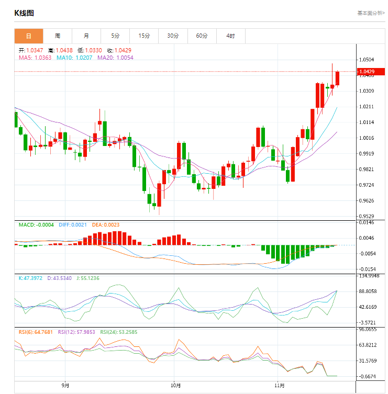Click the 31.5769 RSI axis label

point(368,361)
